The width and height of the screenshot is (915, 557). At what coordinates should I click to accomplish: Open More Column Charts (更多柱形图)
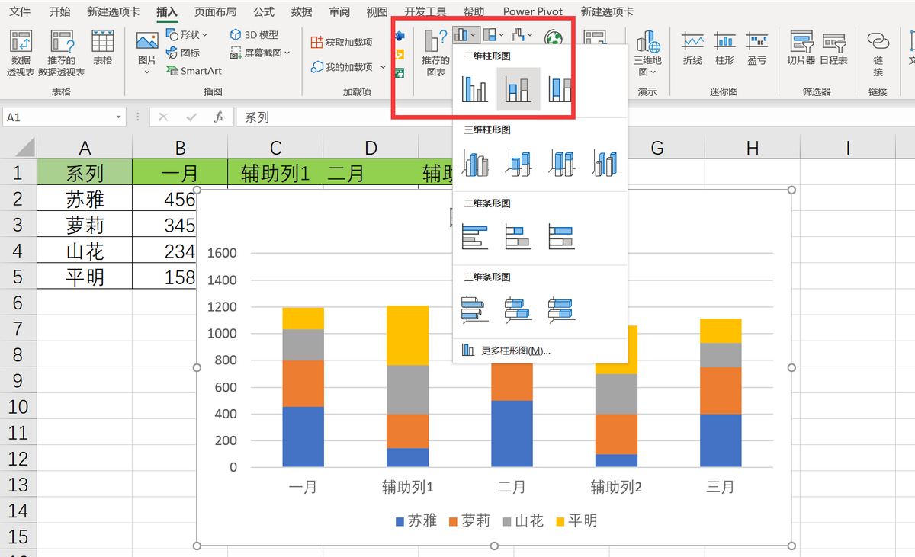540,351
